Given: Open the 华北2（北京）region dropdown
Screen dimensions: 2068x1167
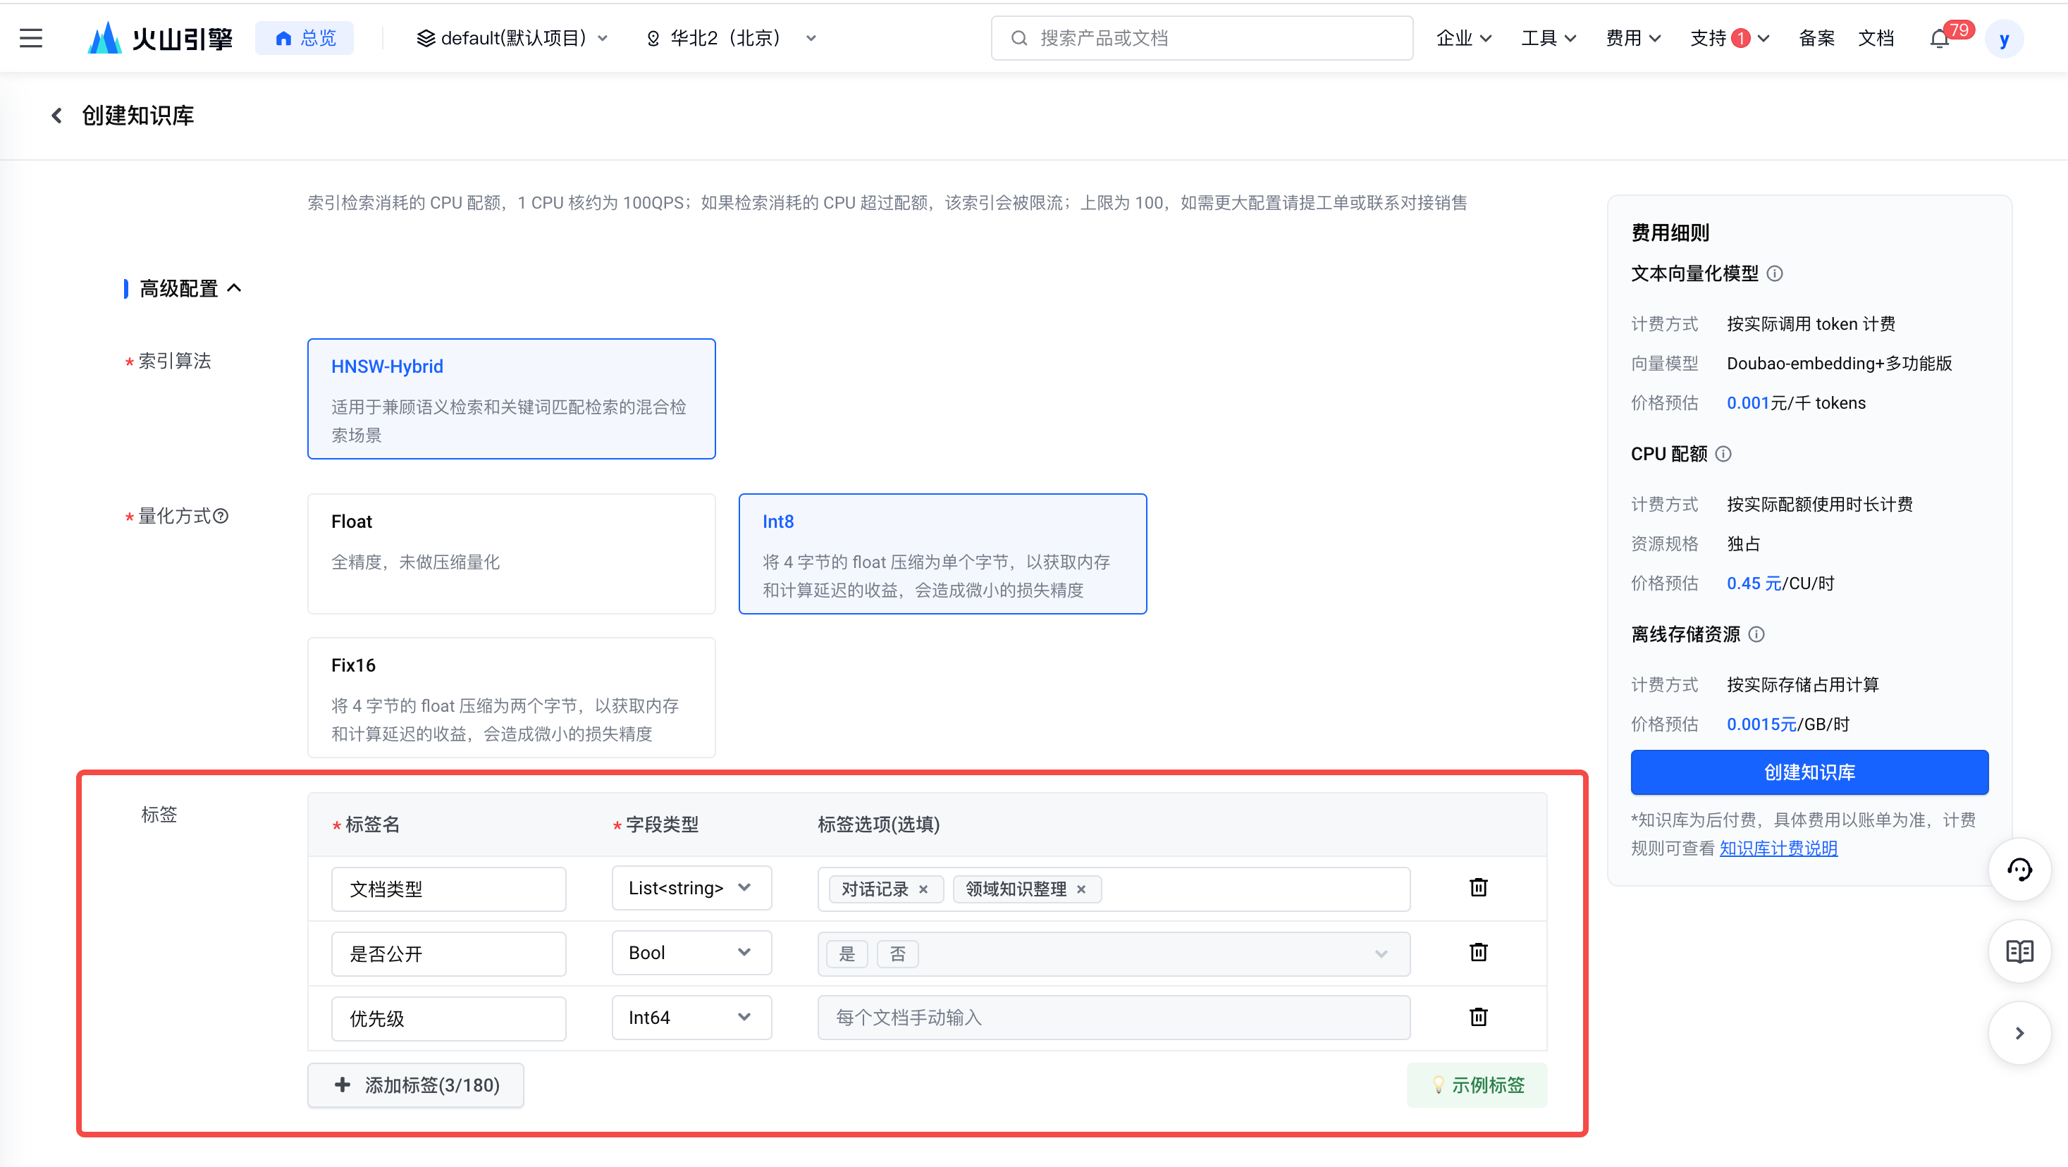Looking at the screenshot, I should point(732,38).
